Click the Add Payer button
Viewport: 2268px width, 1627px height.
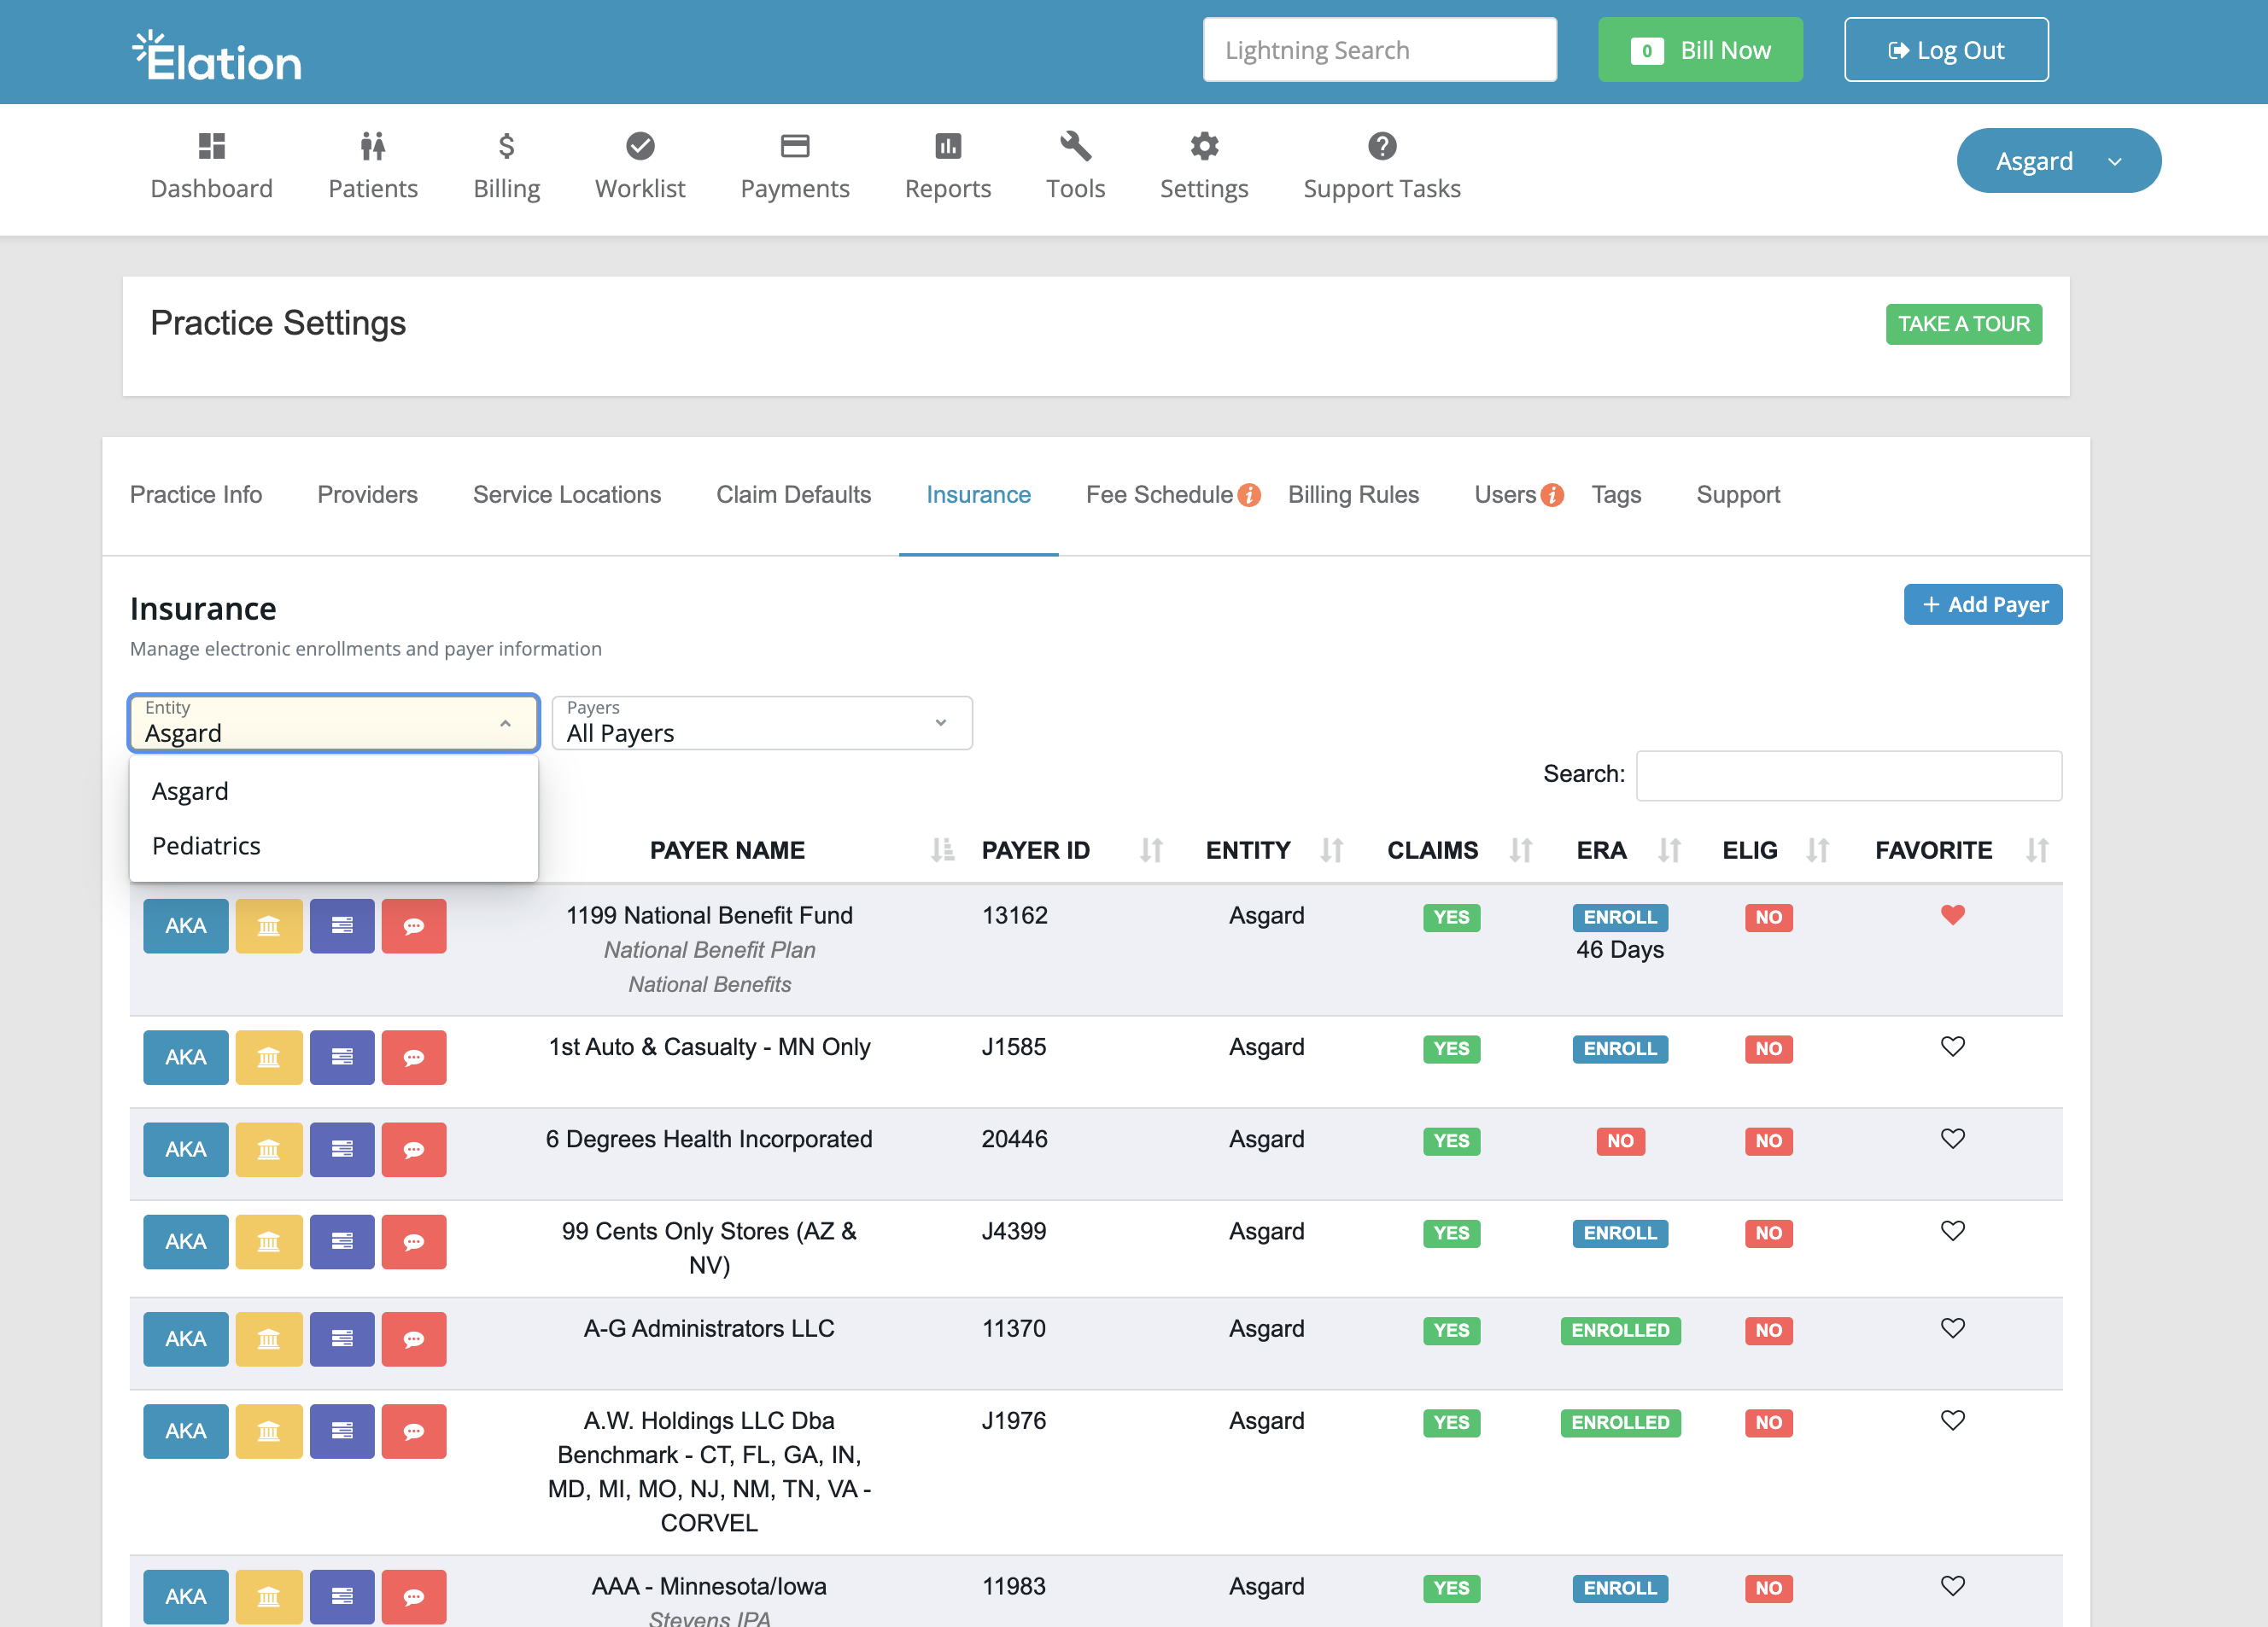[1982, 604]
